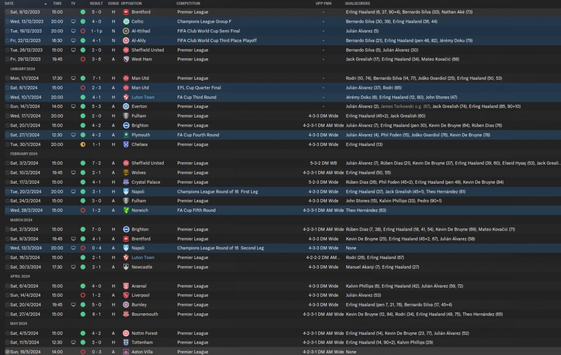Click the Tottenham club badge
This screenshot has height=355, width=561.
coord(126,342)
